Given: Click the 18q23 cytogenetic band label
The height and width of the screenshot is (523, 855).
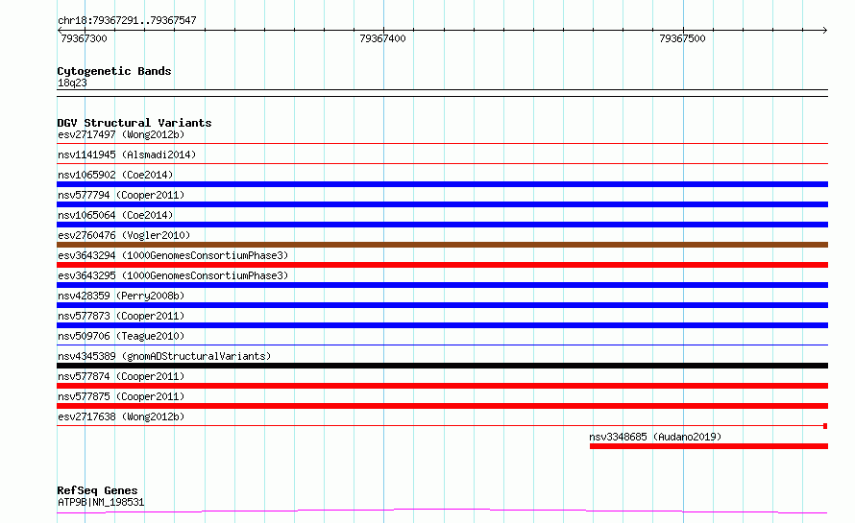Looking at the screenshot, I should (x=72, y=83).
